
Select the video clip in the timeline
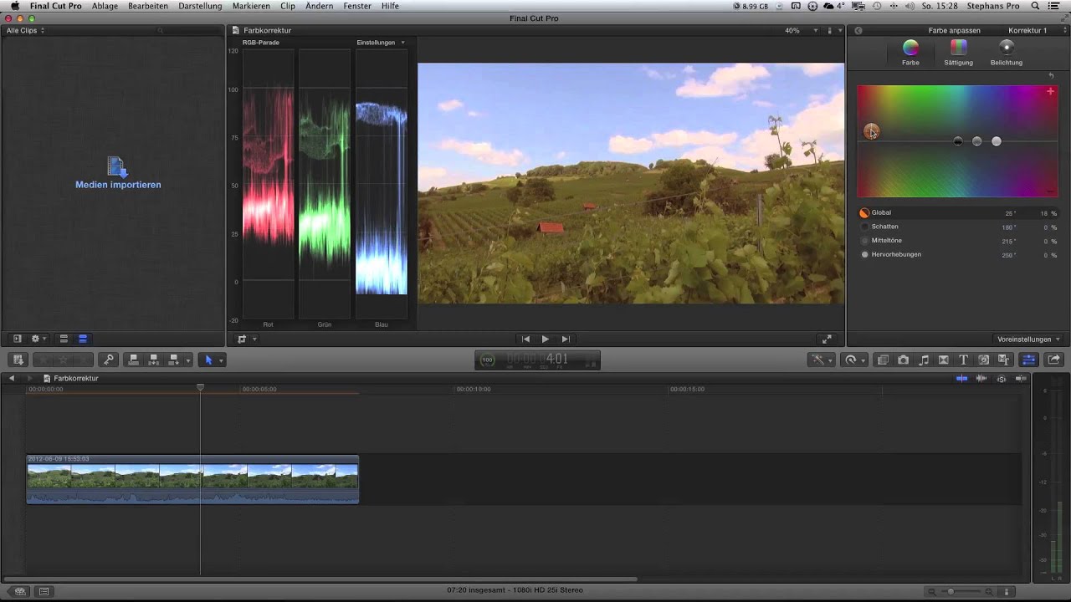coord(192,479)
